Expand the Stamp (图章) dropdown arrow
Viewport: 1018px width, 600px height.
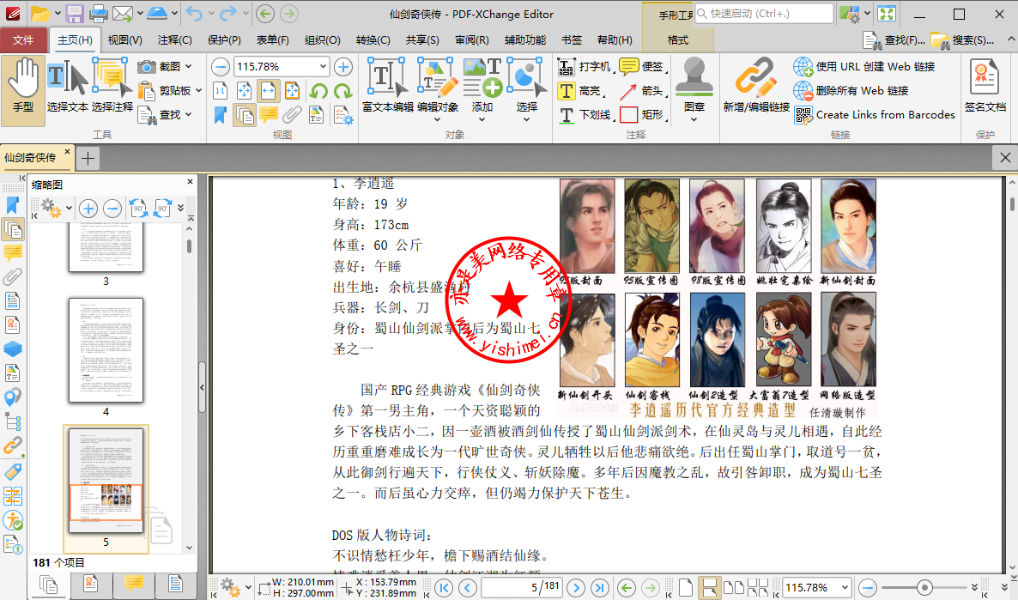click(694, 119)
